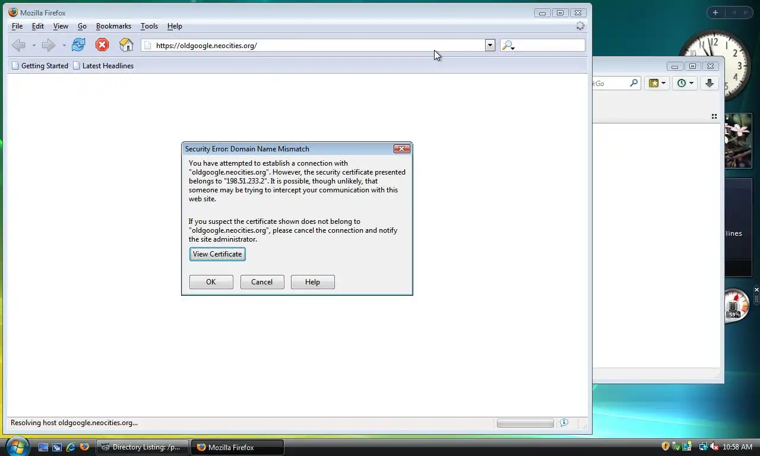Click the Firefox throbber activity icon
The image size is (760, 456).
(x=580, y=26)
